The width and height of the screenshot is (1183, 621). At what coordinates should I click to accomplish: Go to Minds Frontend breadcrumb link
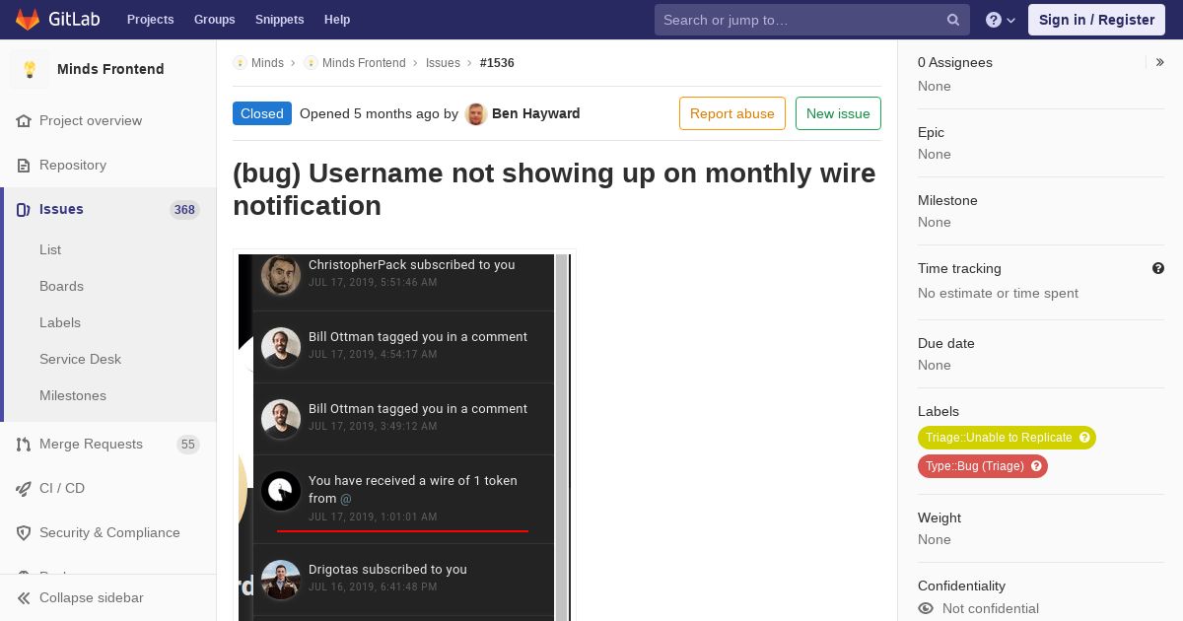[x=364, y=63]
